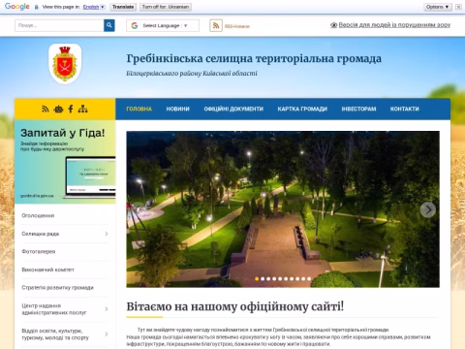Open Стратегія розвитку громади sidebar link
This screenshot has height=349, width=465.
pos(57,288)
